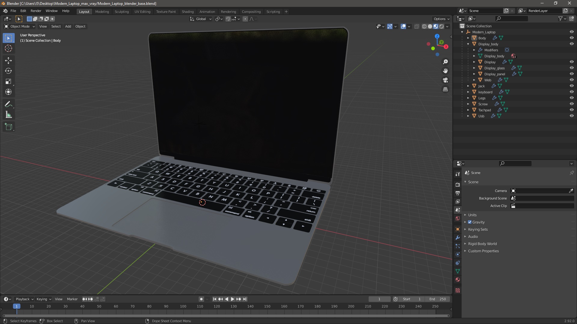Switch to the UV Editing workspace tab

142,12
